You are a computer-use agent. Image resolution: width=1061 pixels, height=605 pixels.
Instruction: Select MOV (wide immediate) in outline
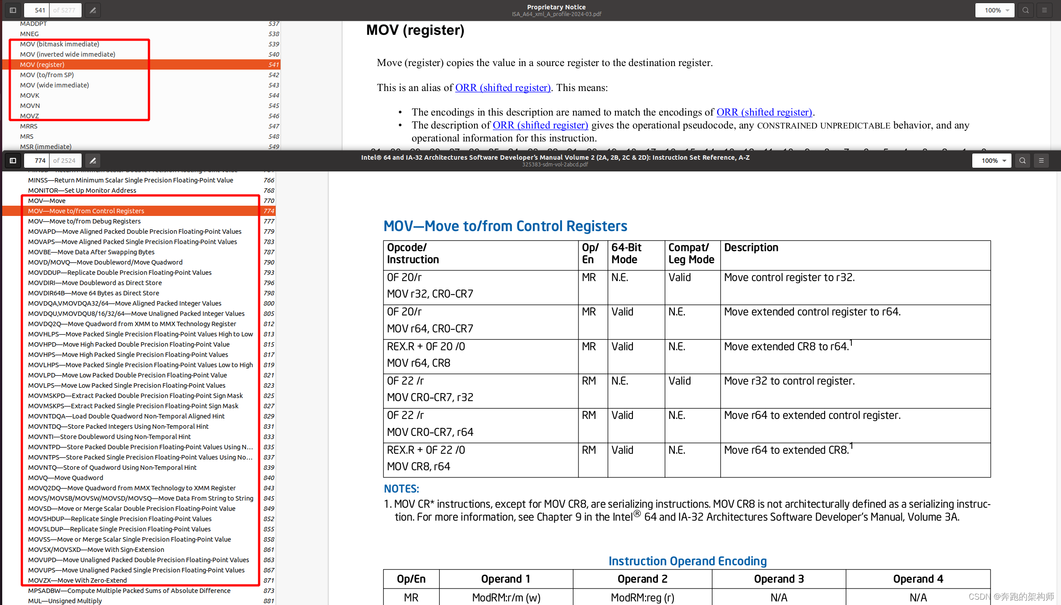coord(54,85)
